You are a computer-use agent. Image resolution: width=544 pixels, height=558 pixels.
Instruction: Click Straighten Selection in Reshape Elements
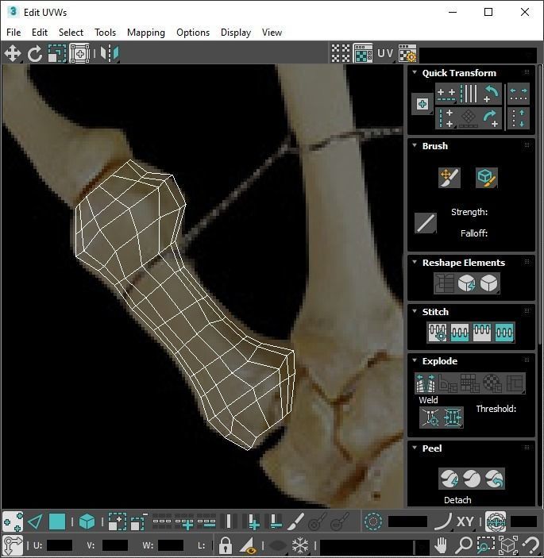[x=444, y=283]
